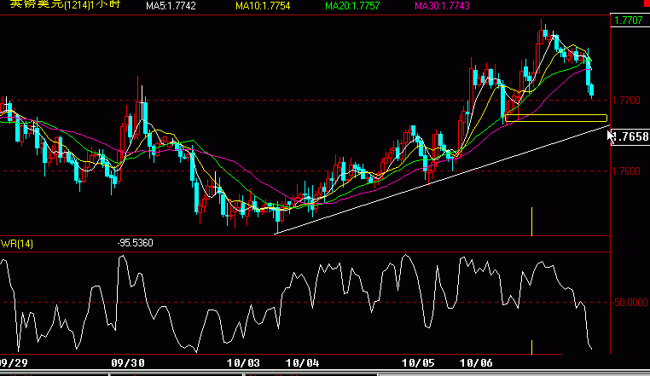Select the chart title 英镑美元(1214)1小时
The height and width of the screenshot is (376, 650).
(65, 4)
